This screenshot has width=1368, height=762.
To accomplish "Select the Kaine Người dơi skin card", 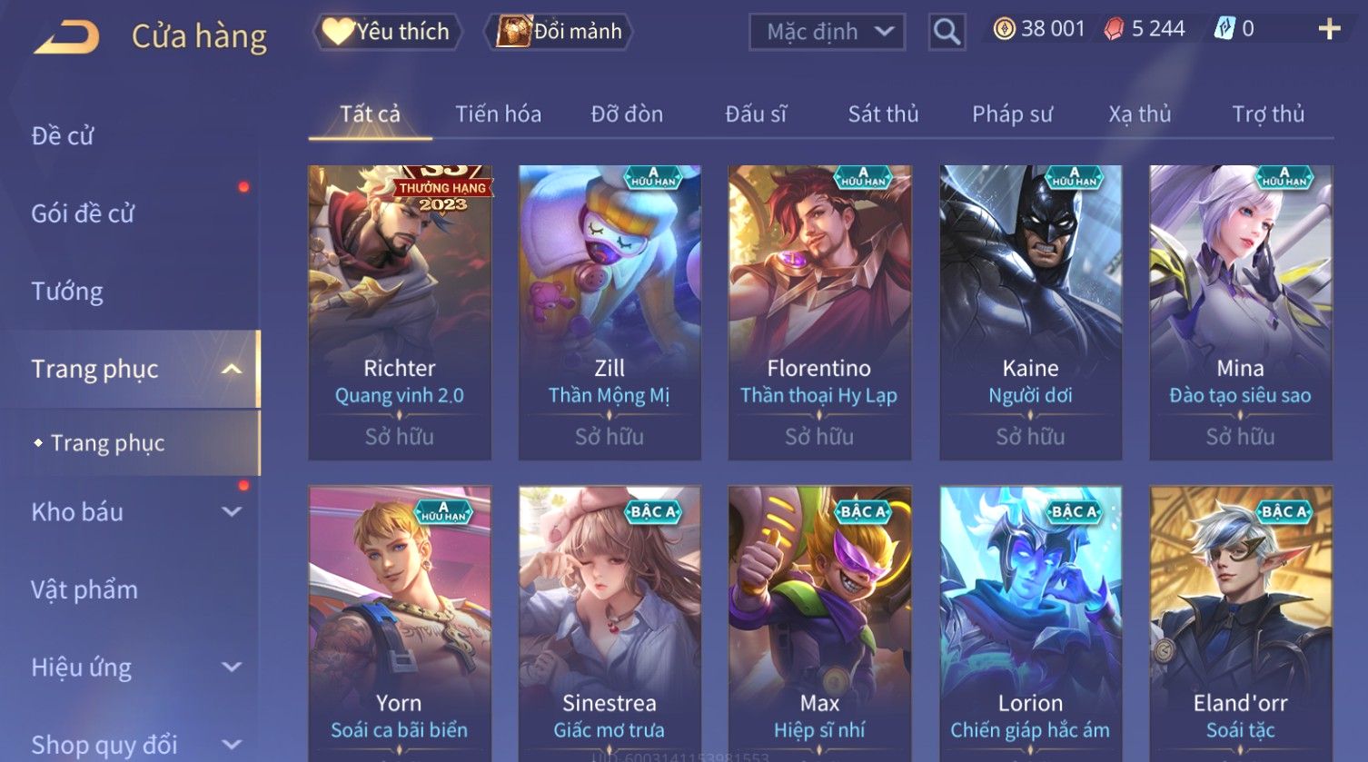I will pyautogui.click(x=1030, y=312).
